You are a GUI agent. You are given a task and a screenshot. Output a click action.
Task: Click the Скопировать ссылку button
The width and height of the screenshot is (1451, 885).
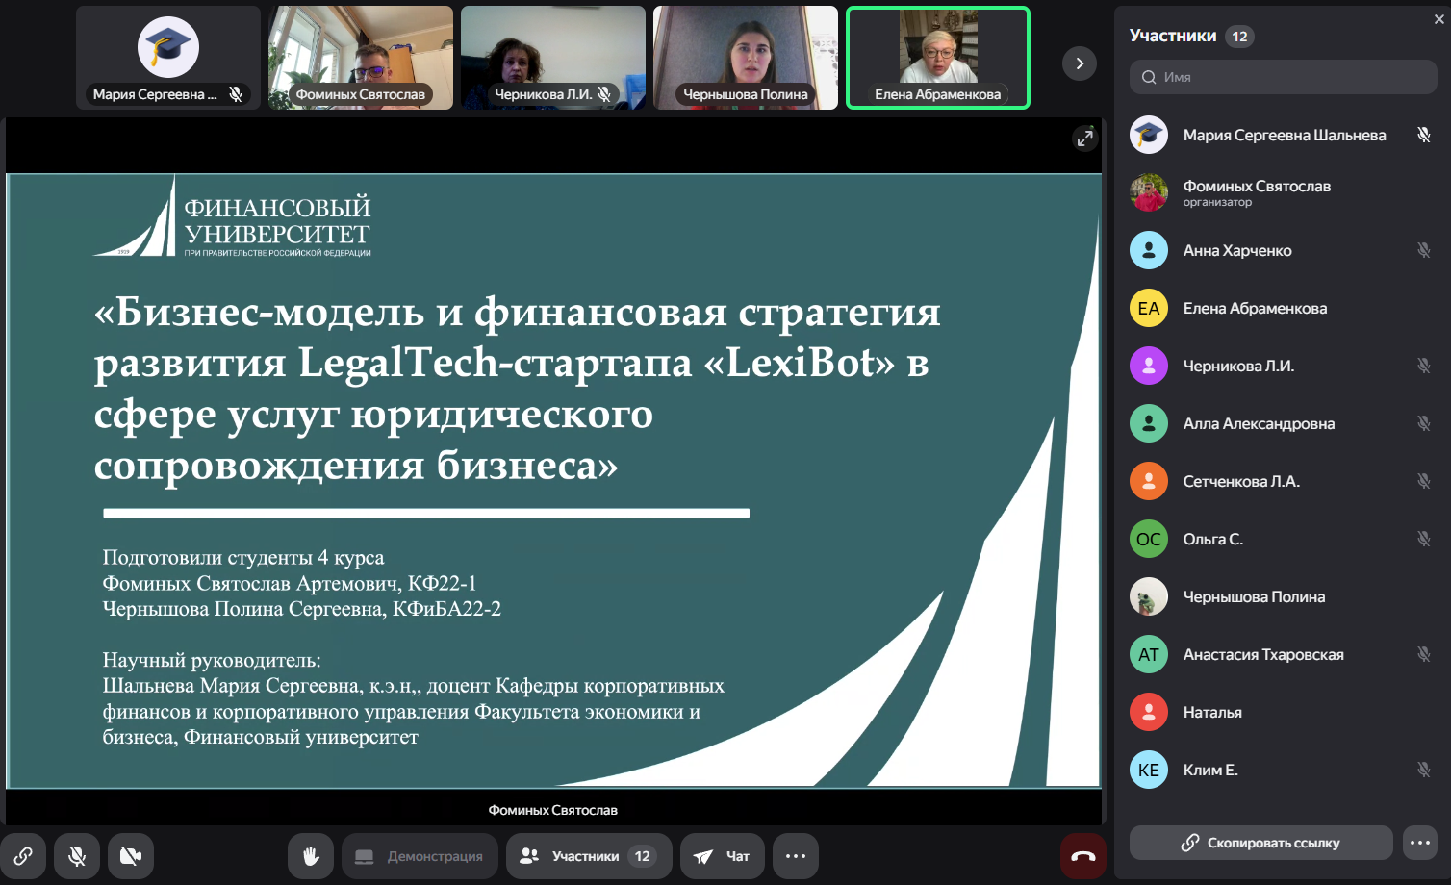[1260, 843]
